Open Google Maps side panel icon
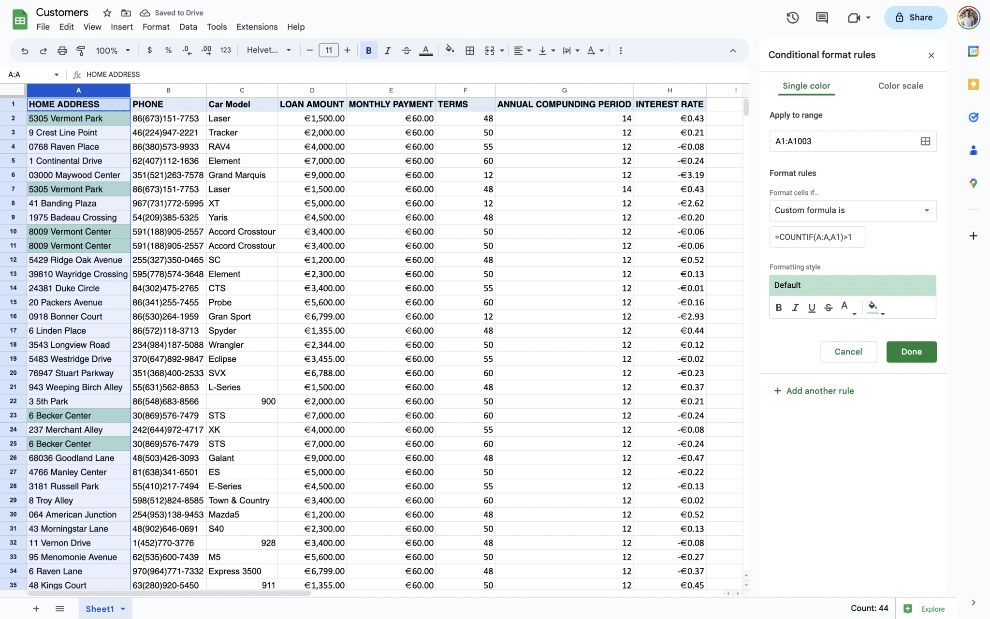The height and width of the screenshot is (619, 990). pyautogui.click(x=973, y=183)
